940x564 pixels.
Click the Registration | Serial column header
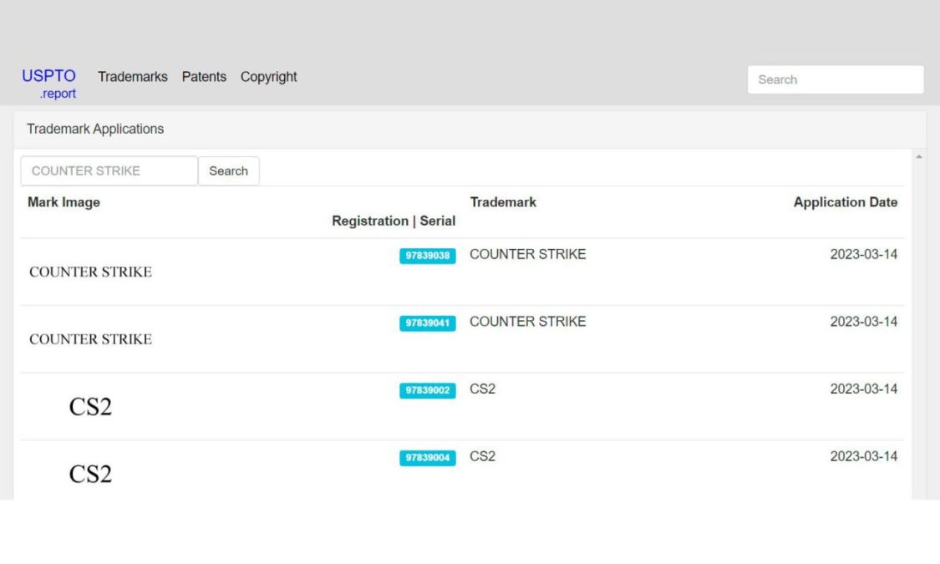tap(394, 221)
